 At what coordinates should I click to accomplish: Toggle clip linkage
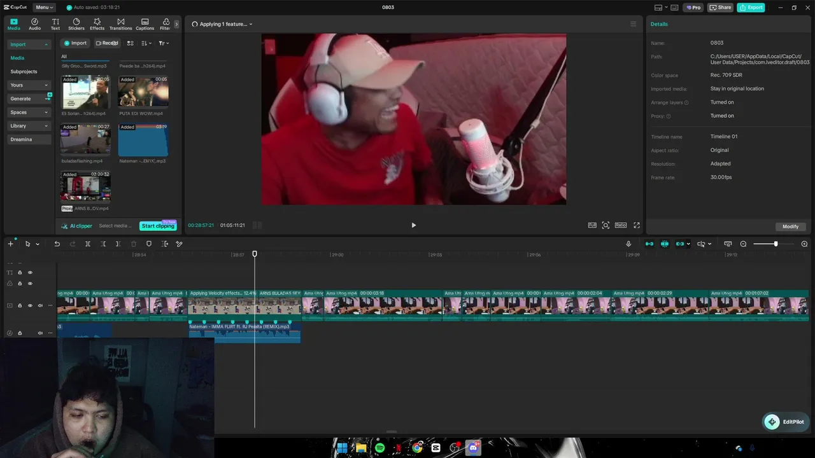click(680, 244)
